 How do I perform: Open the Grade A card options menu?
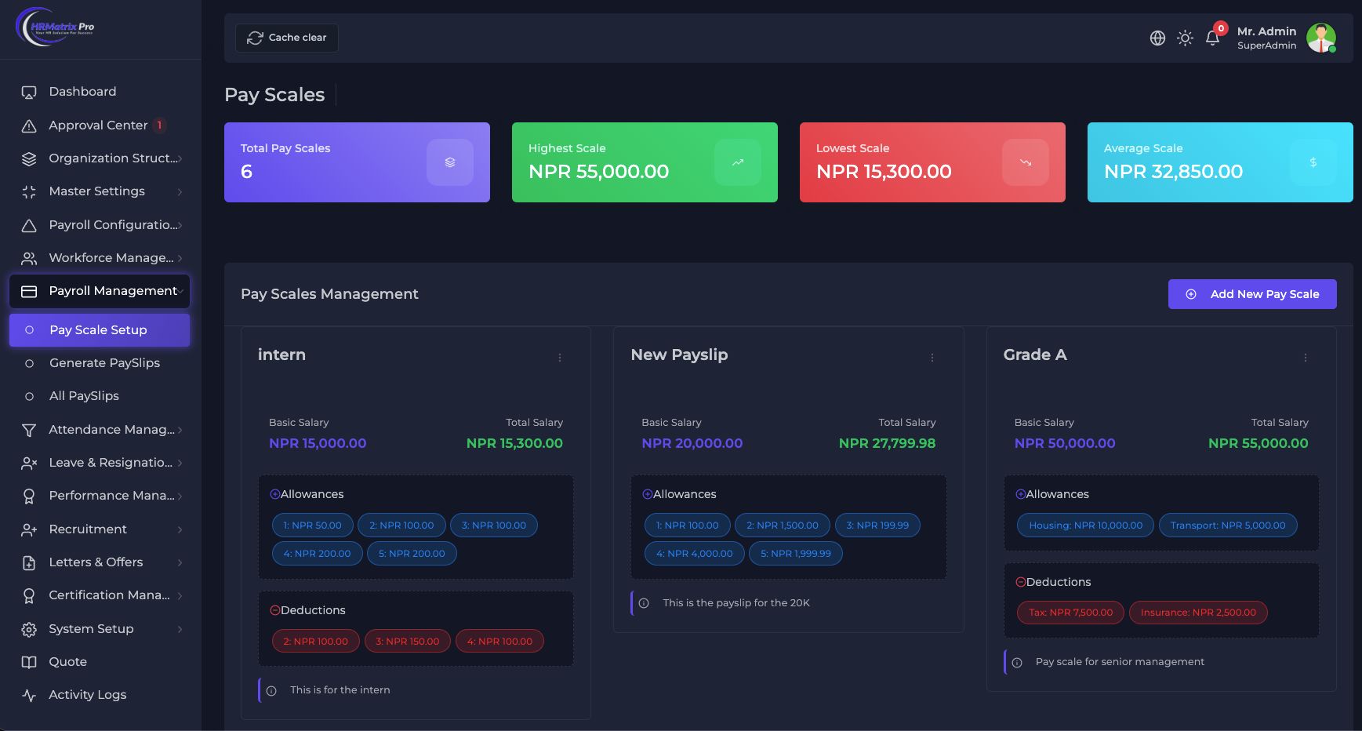pyautogui.click(x=1306, y=358)
